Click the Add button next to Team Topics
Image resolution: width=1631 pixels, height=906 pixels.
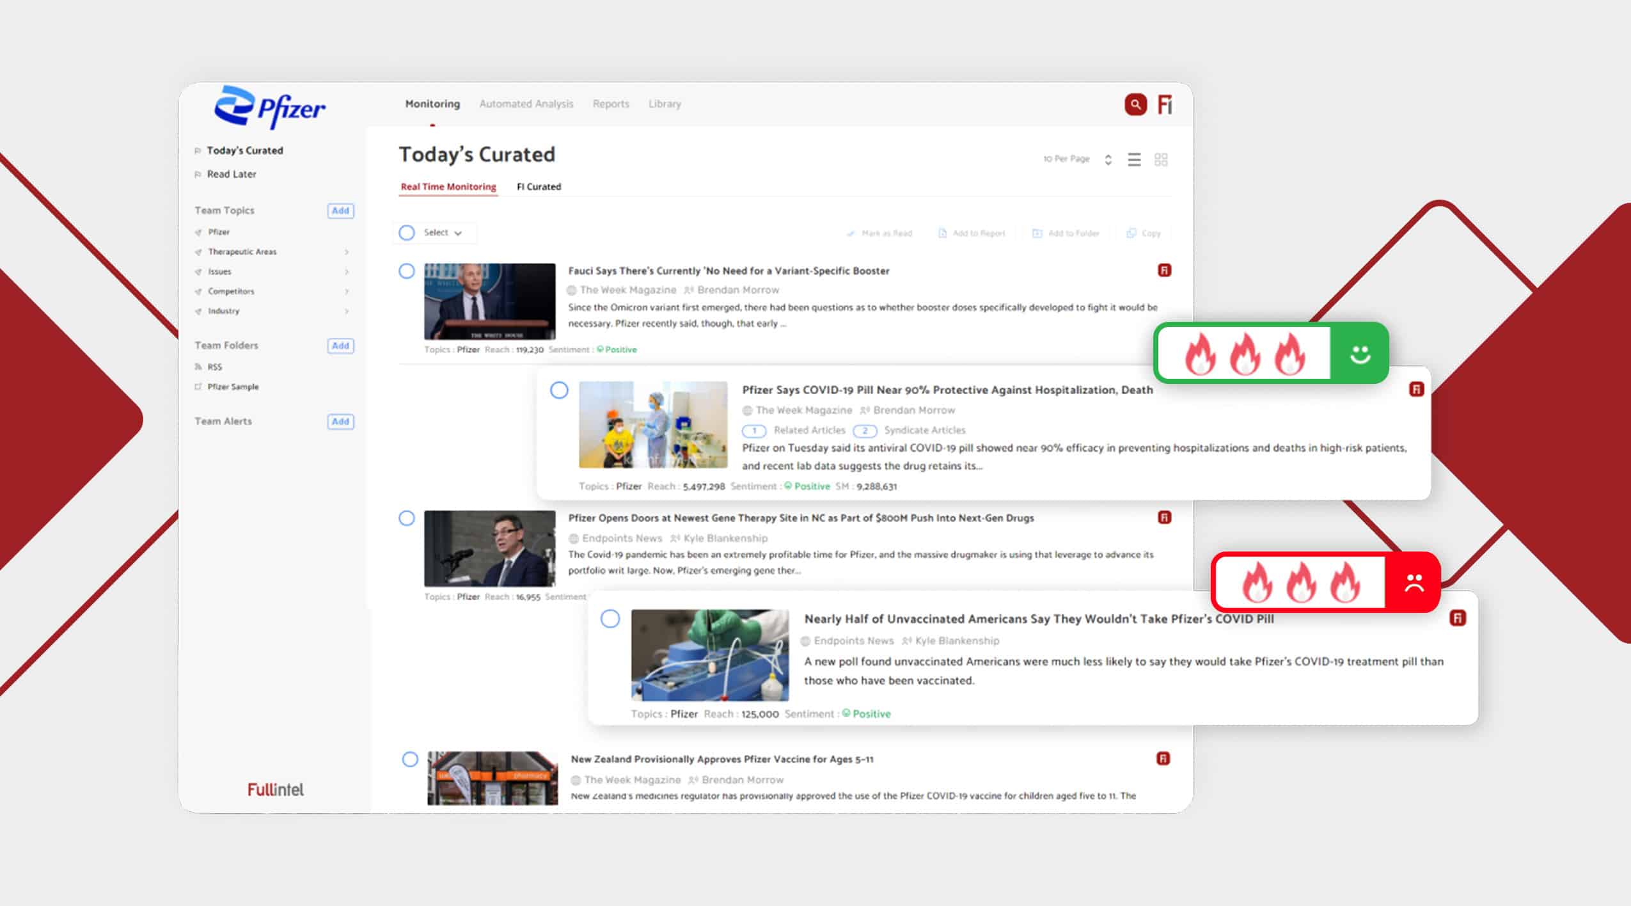pos(341,211)
